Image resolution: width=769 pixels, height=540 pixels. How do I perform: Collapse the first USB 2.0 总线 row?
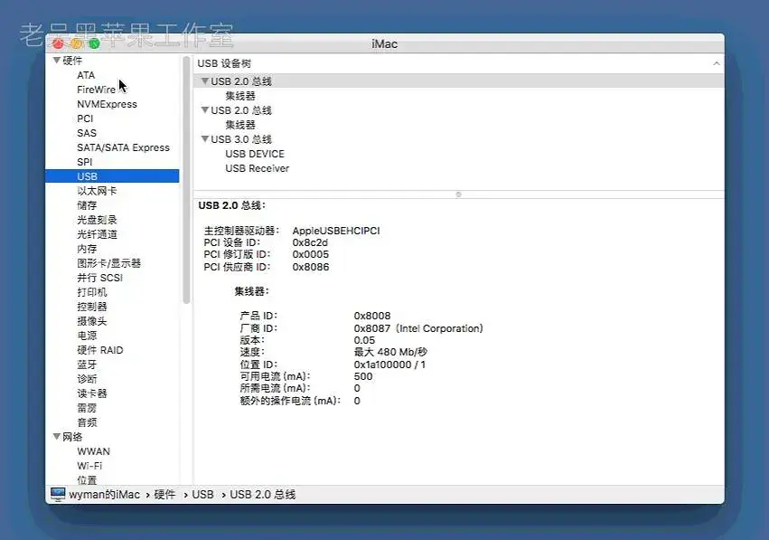click(x=205, y=81)
